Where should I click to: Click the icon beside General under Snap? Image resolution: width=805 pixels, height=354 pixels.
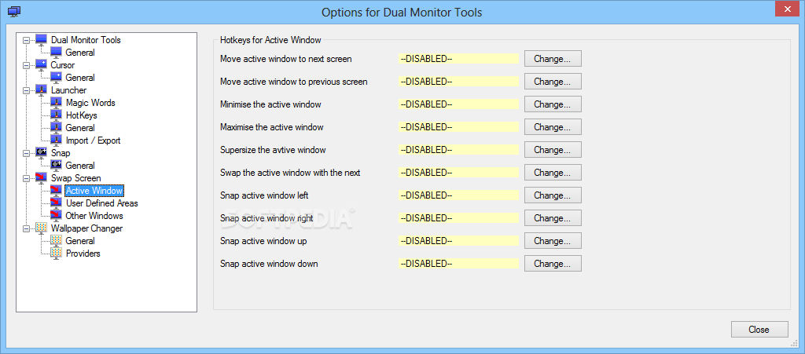pyautogui.click(x=56, y=166)
